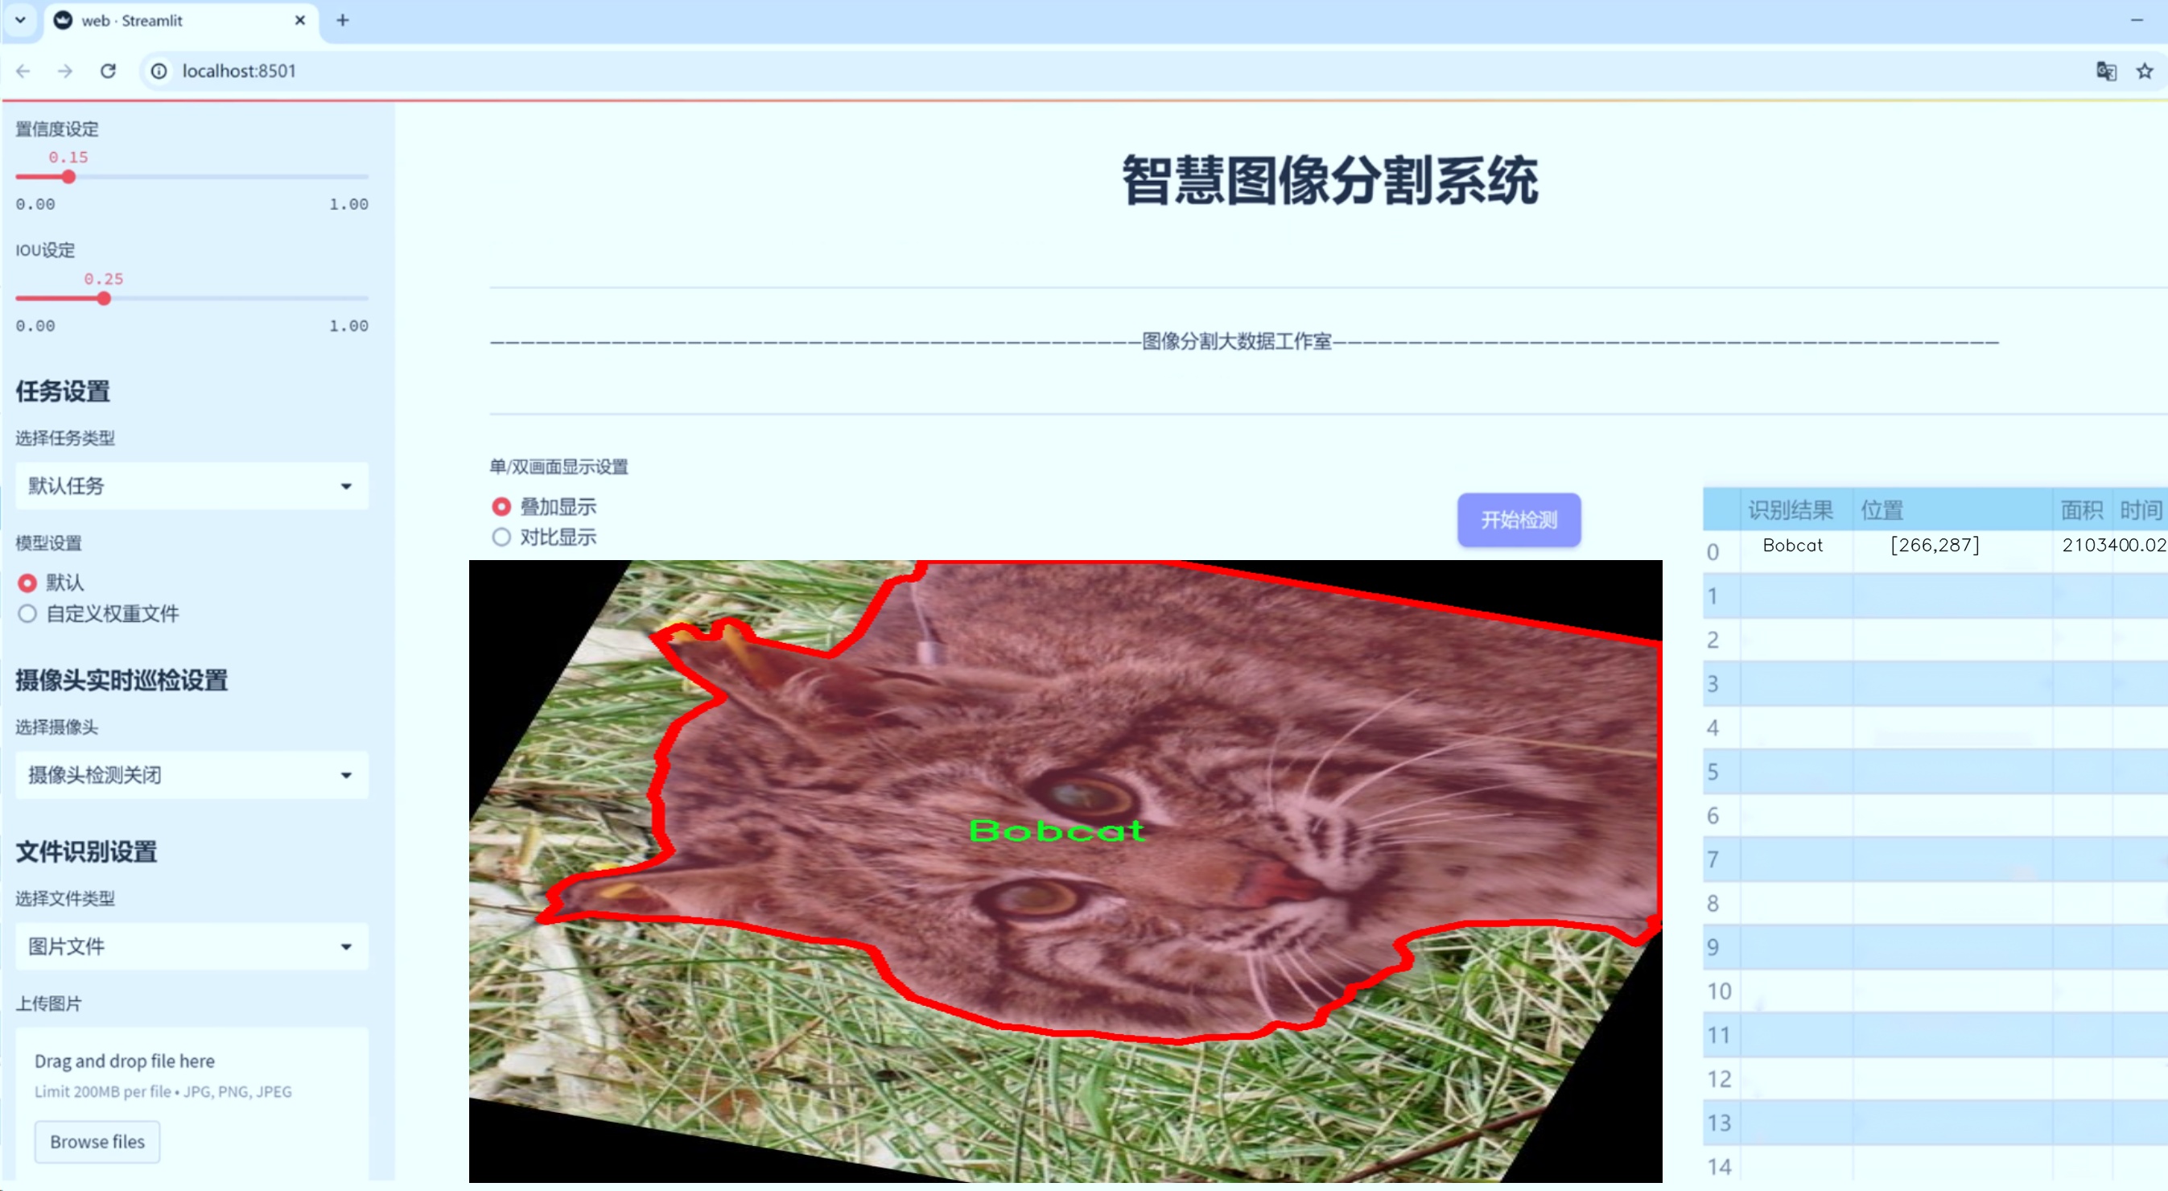The height and width of the screenshot is (1191, 2168).
Task: Reload the localhost page
Action: click(x=108, y=71)
